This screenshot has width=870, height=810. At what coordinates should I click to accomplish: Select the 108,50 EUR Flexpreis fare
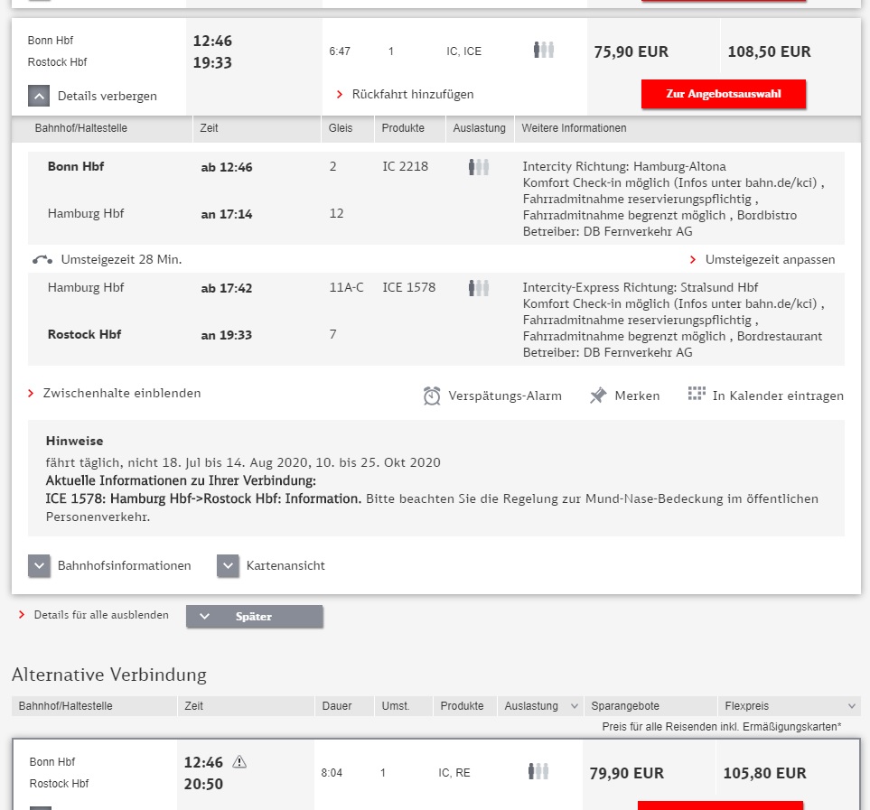coord(769,52)
